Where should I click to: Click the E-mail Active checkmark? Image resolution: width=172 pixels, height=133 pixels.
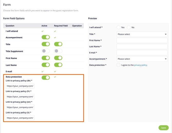coord(42,71)
